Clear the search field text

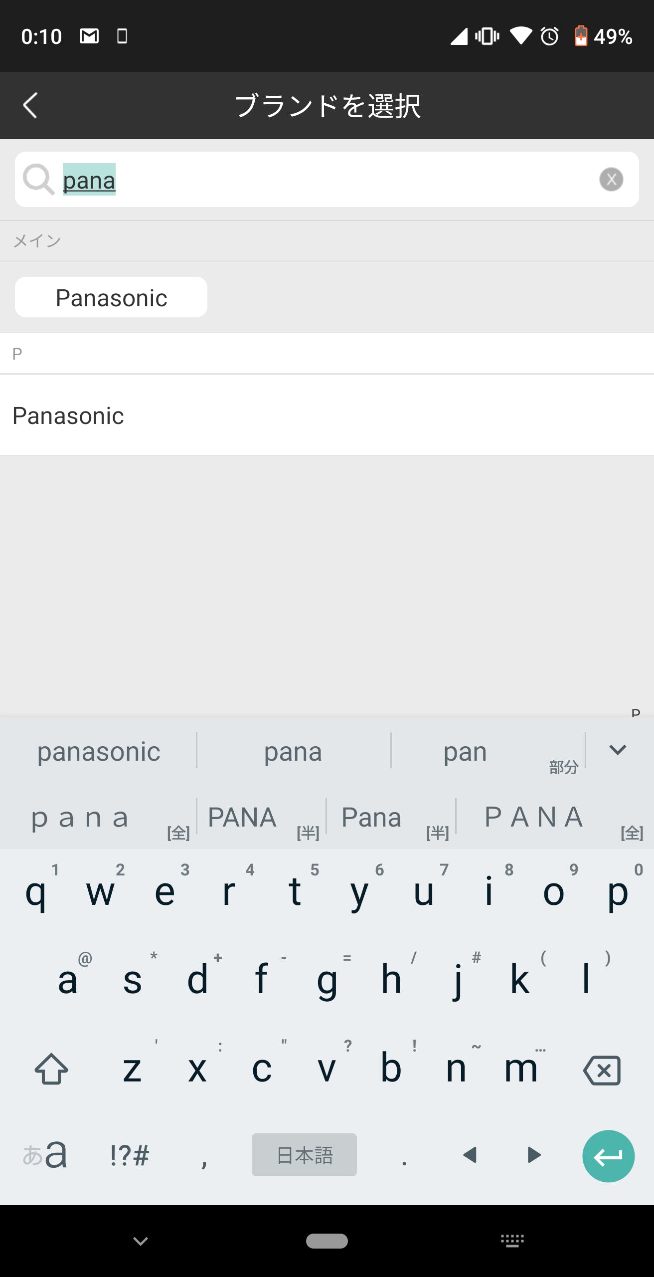(611, 180)
